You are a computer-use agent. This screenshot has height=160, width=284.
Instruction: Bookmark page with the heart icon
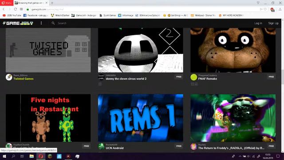(265, 9)
